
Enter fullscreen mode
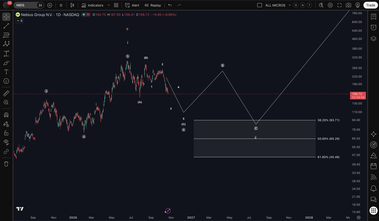pos(340,5)
